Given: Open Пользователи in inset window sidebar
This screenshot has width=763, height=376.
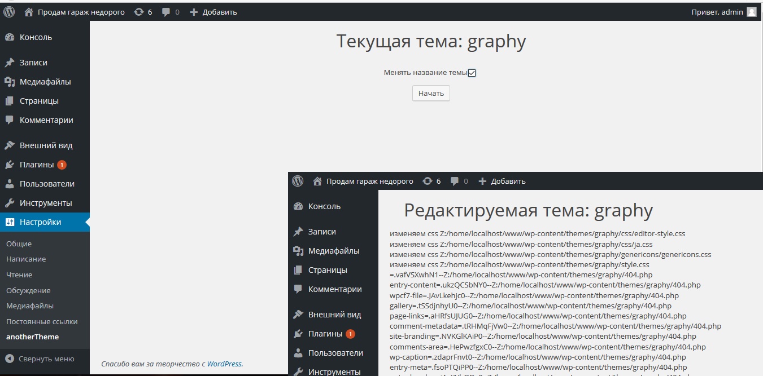Looking at the screenshot, I should point(335,353).
